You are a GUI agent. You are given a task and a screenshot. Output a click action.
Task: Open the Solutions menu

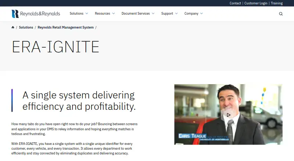point(76,14)
